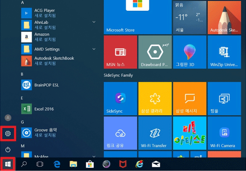The width and height of the screenshot is (246, 171).
Task: Open the Settings gear icon
Action: point(8,133)
